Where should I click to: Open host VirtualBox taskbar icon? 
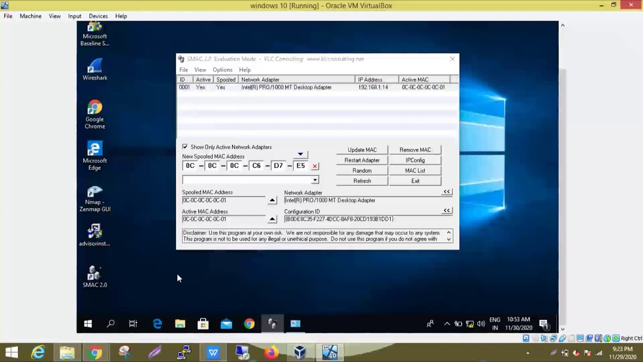point(300,353)
